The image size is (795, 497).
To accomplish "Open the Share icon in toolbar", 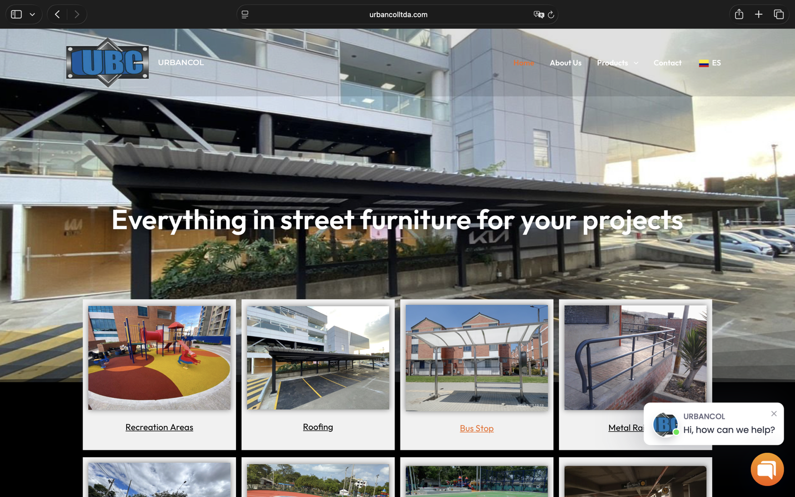I will (739, 14).
